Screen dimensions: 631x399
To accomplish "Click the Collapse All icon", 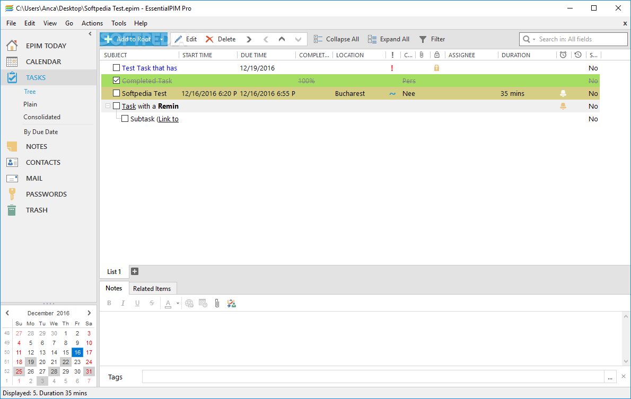I will [318, 39].
